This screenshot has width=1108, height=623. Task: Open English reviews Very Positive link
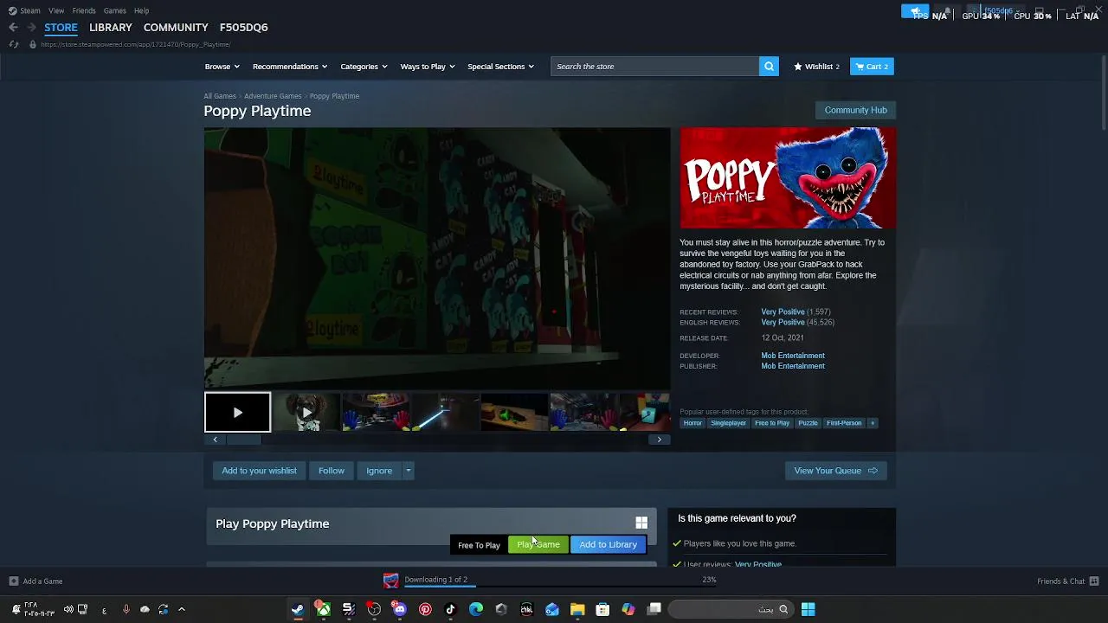tap(783, 322)
